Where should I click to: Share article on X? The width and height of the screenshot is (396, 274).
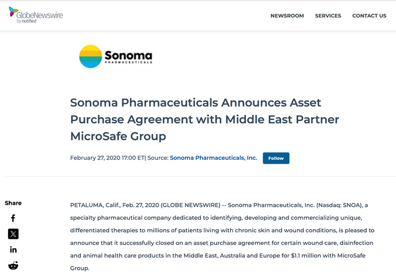click(x=13, y=234)
